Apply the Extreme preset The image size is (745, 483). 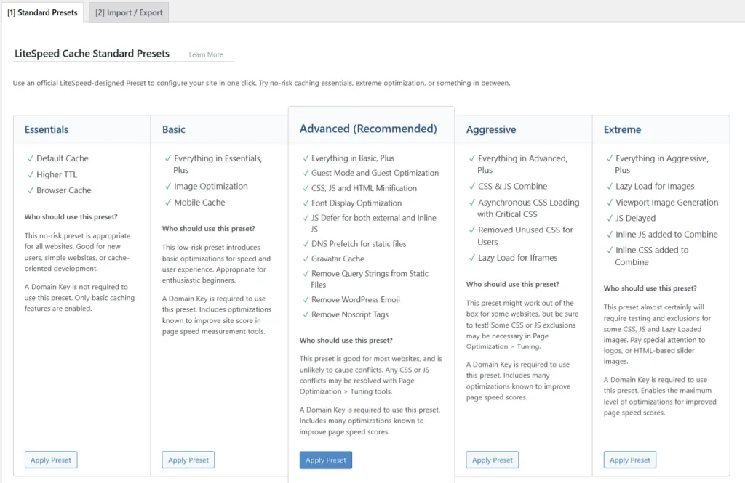point(630,460)
